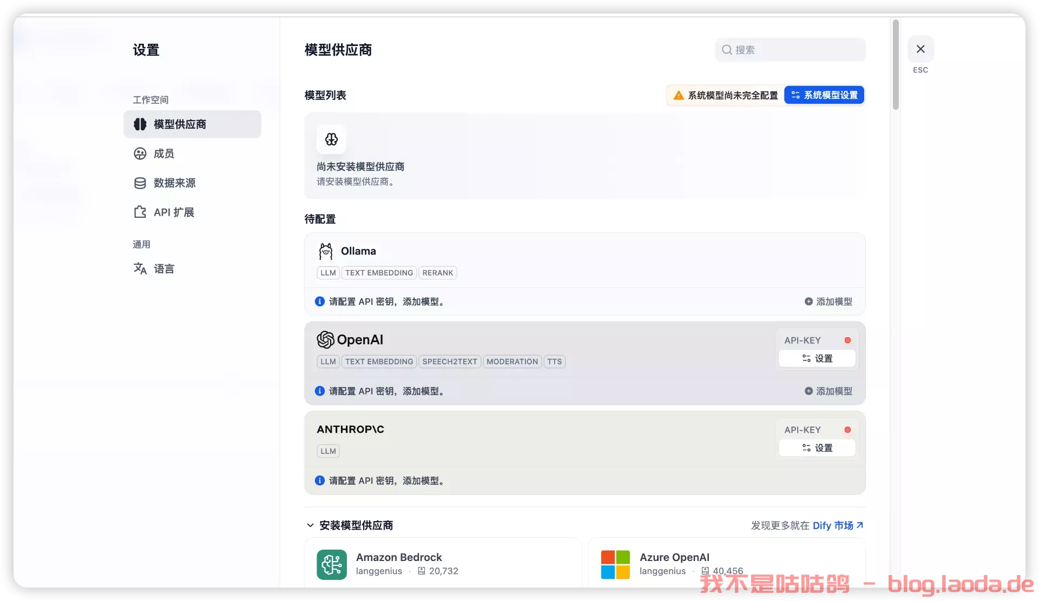The height and width of the screenshot is (601, 1039).
Task: Click the 系统模型设置 button
Action: tap(824, 95)
